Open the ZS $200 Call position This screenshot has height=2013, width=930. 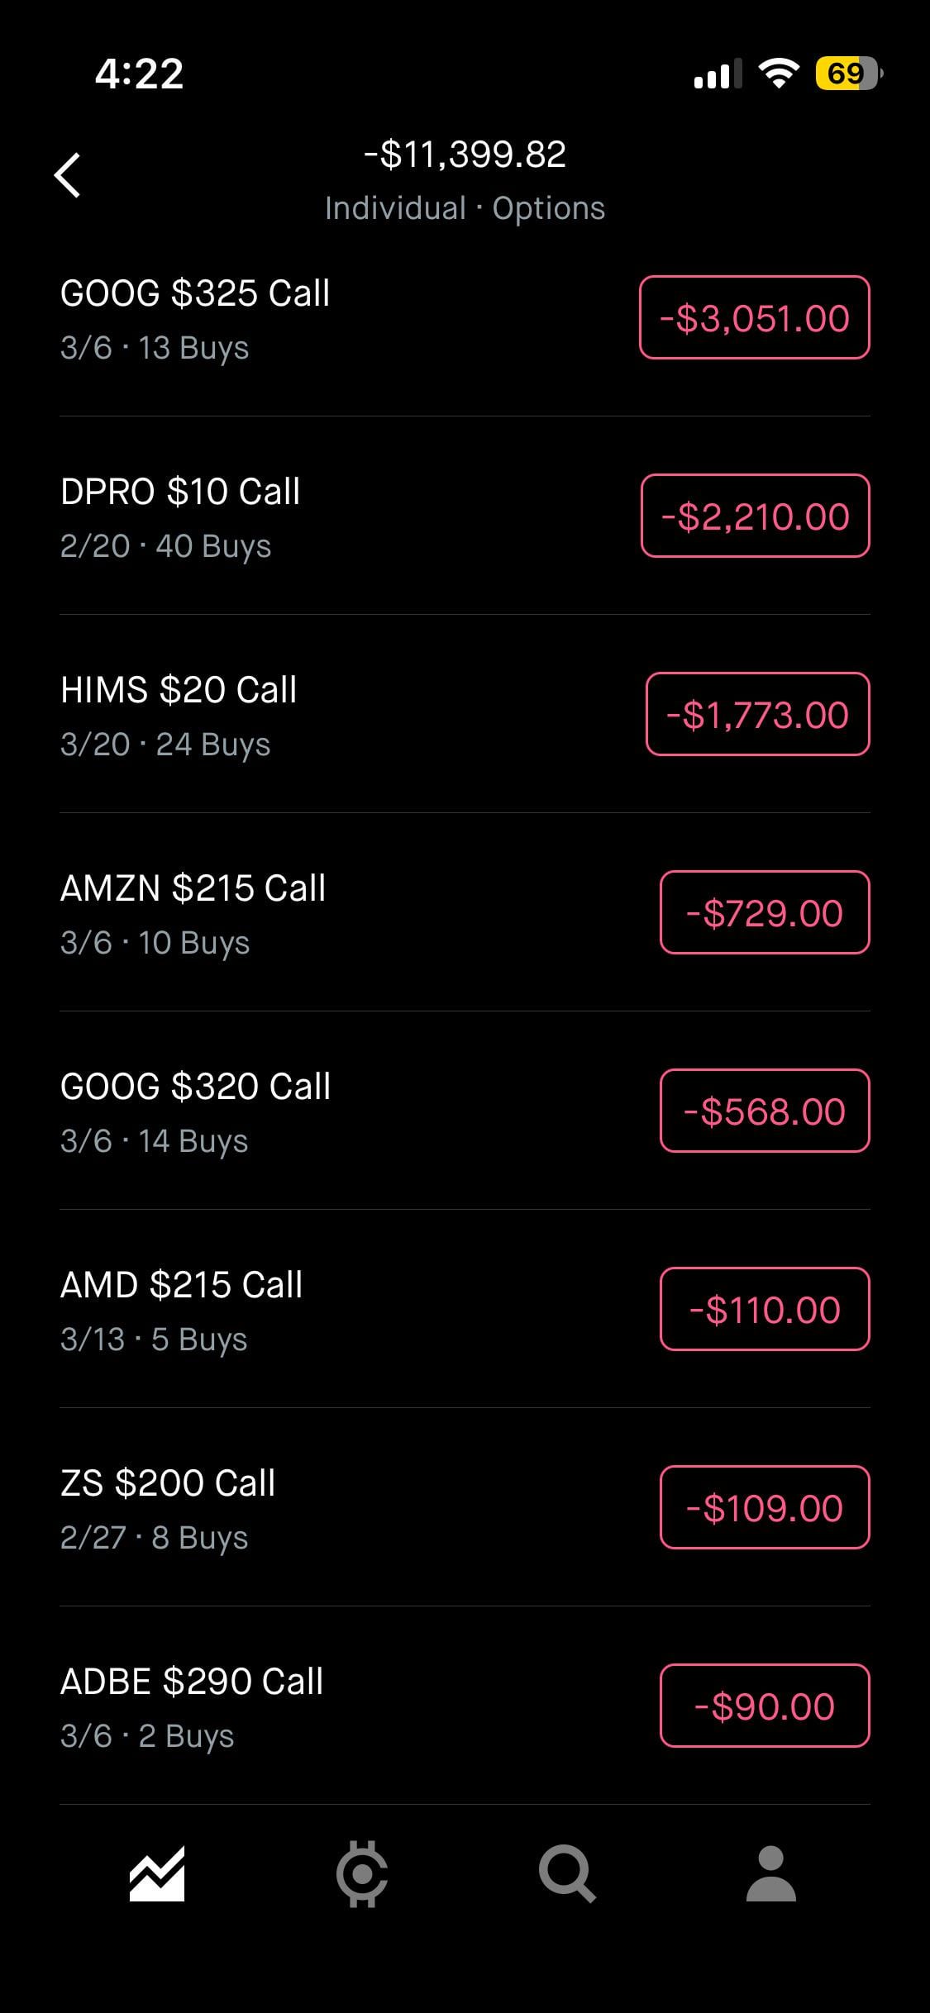[168, 1508]
